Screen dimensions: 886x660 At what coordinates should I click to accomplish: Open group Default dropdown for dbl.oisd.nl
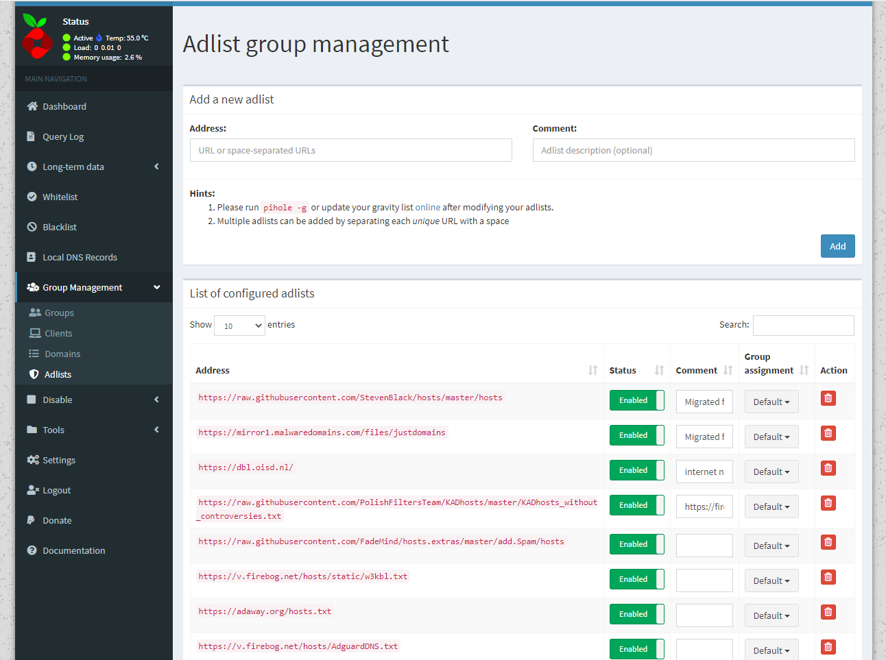tap(771, 472)
